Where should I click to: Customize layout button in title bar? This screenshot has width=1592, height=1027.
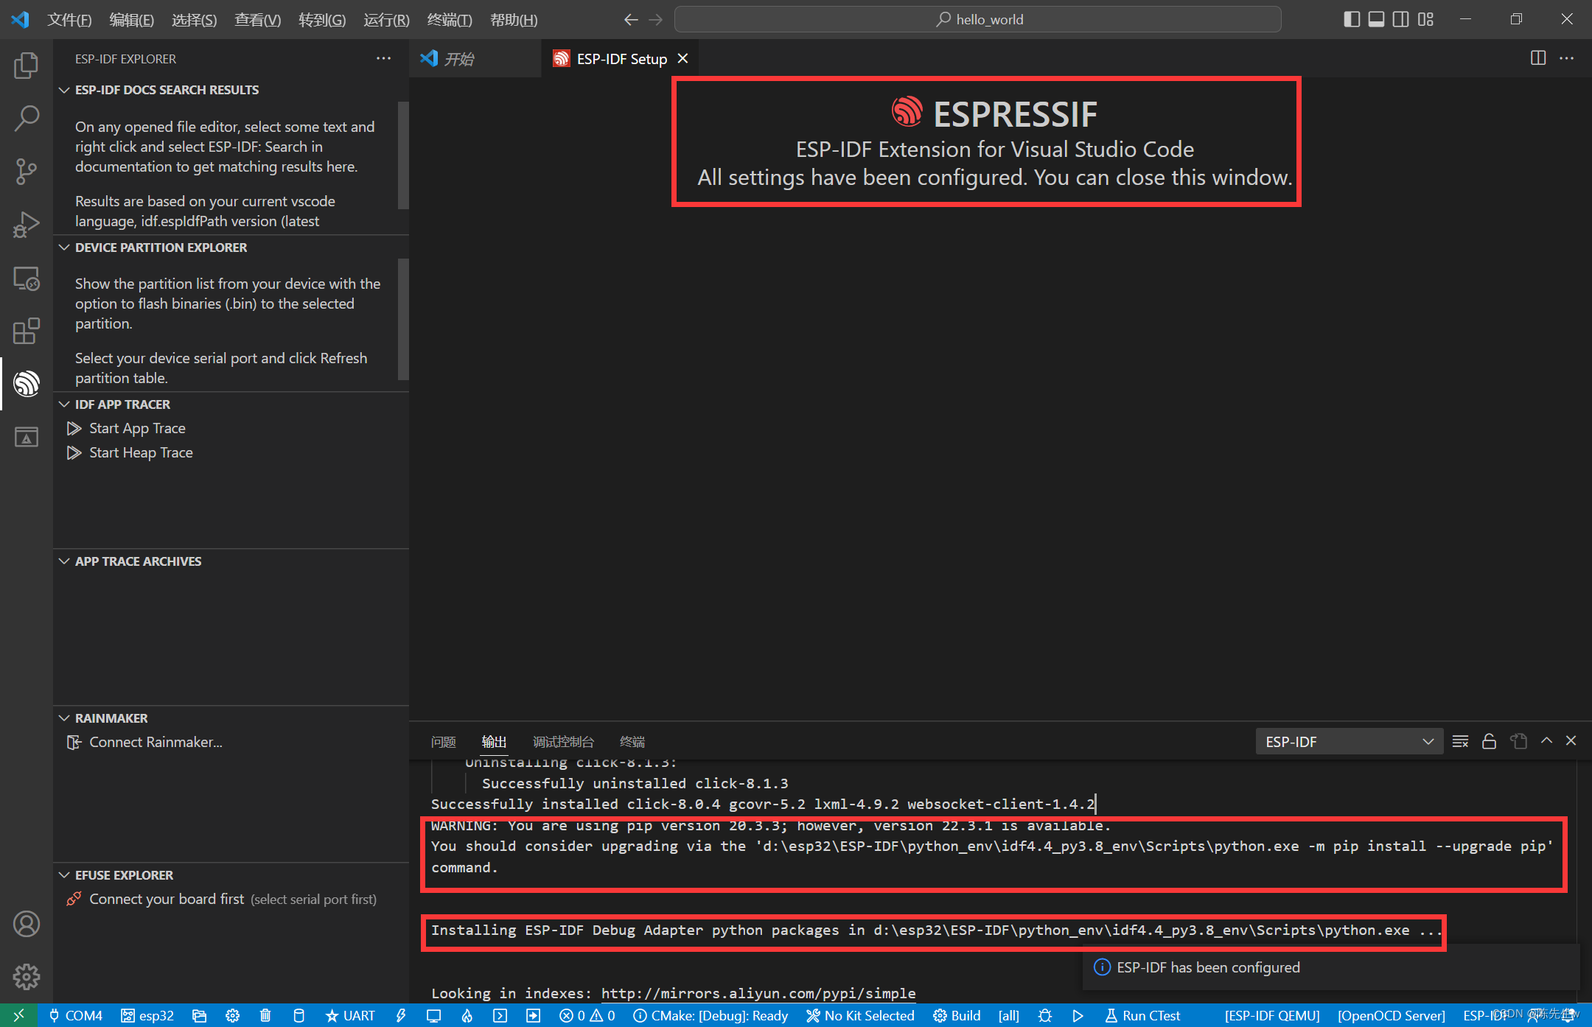(x=1426, y=19)
